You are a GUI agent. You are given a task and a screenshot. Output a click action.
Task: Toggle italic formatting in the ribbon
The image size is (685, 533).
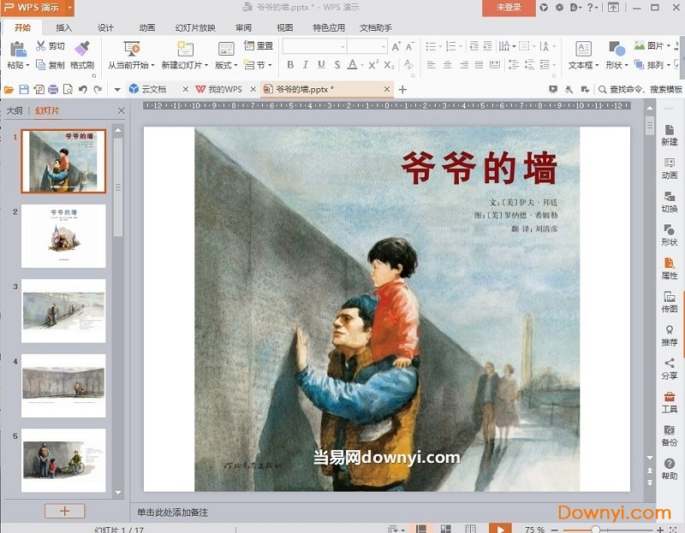pyautogui.click(x=306, y=64)
